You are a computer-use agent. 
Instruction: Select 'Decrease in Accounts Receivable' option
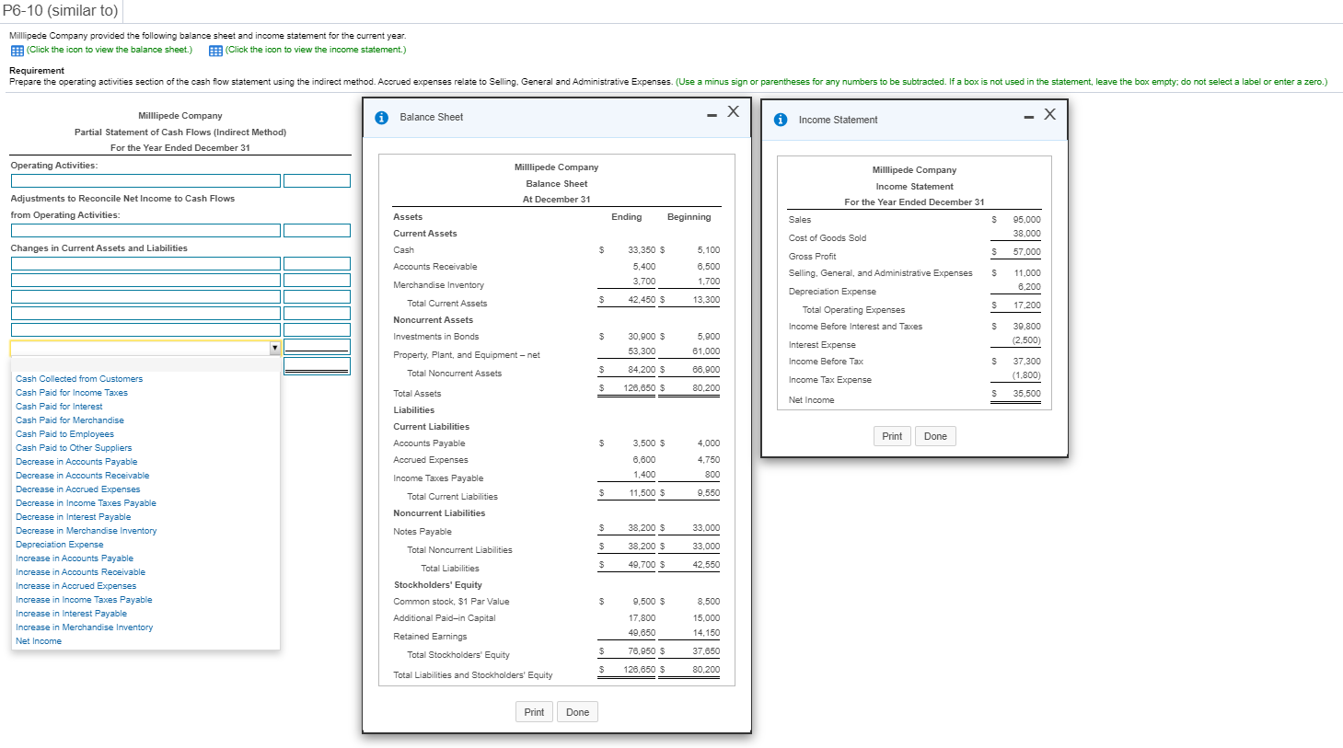(x=82, y=476)
